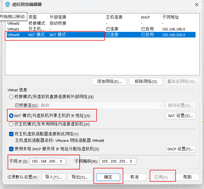Open DHCP 设置(P)... dialog
This screenshot has width=204, height=189.
tap(181, 149)
